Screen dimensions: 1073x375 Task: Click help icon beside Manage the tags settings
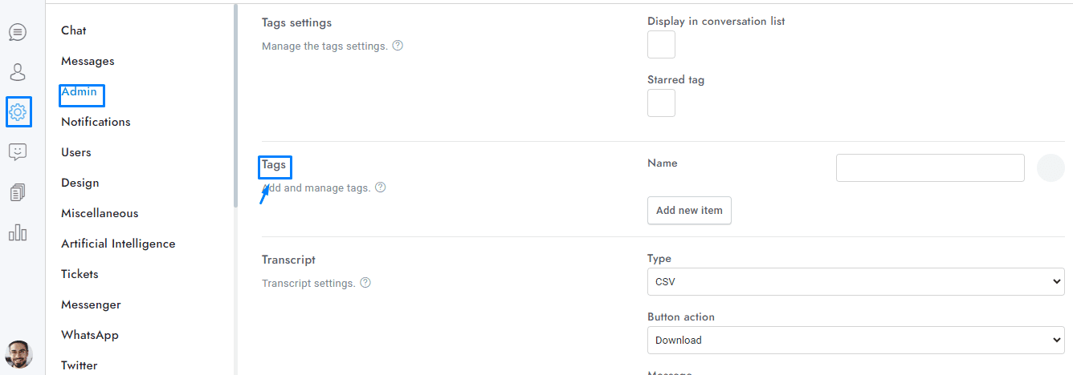coord(398,46)
